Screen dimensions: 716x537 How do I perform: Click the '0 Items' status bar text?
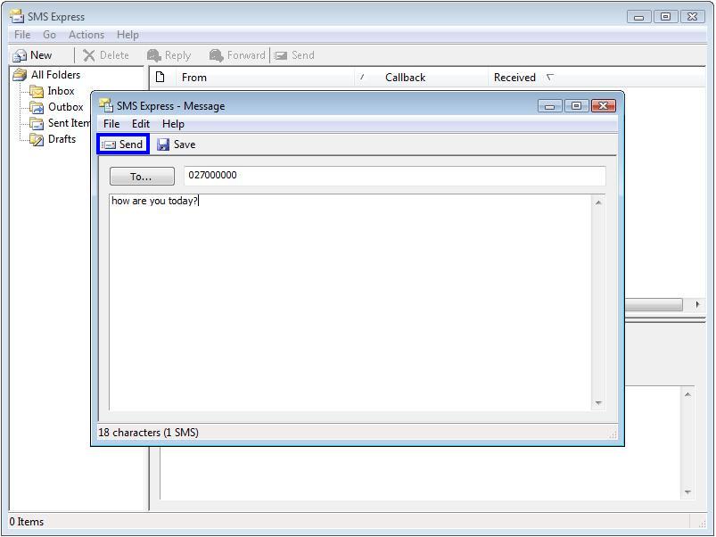tap(27, 522)
